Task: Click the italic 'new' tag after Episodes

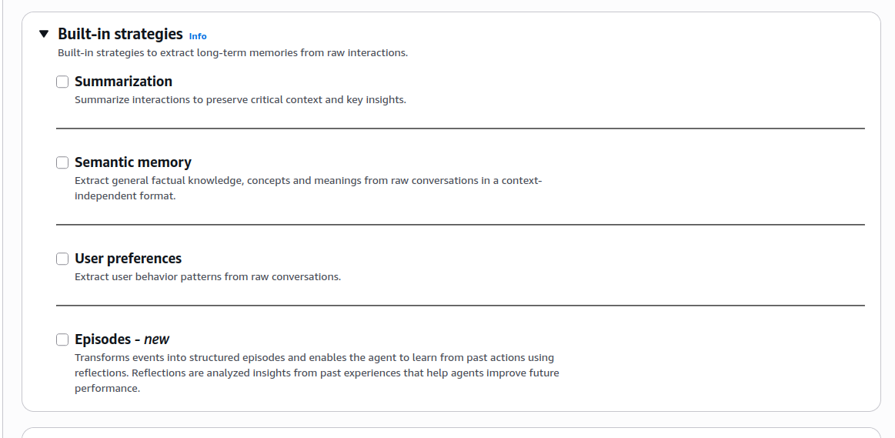Action: [156, 339]
